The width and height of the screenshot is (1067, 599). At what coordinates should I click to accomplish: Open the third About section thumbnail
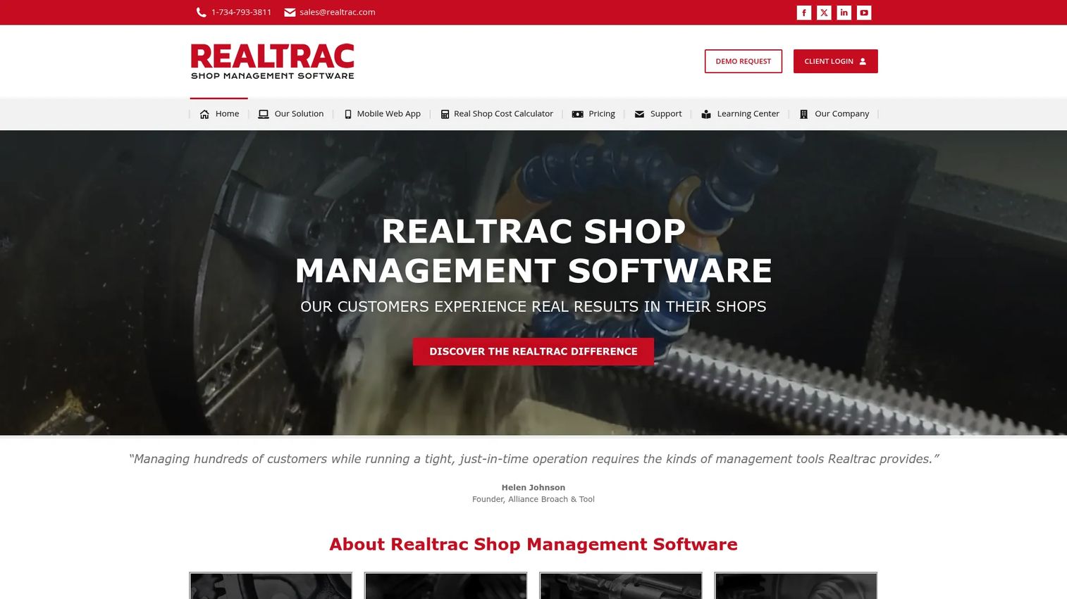(x=621, y=586)
